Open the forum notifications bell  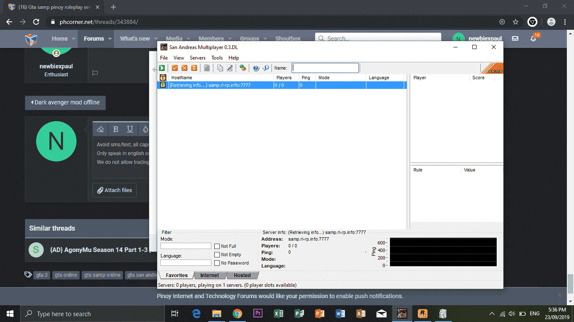click(x=534, y=39)
